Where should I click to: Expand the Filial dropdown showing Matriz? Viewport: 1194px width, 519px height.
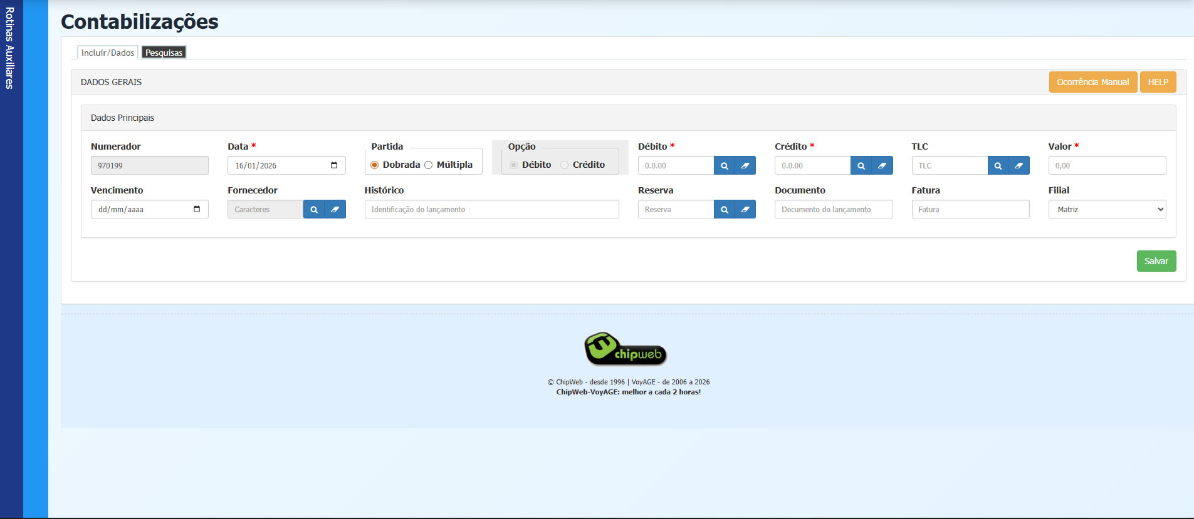1106,210
